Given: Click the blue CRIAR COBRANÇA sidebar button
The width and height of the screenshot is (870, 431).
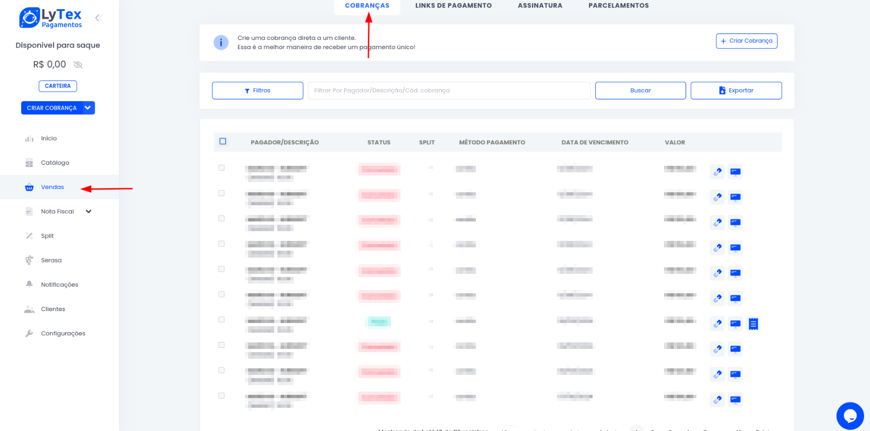Looking at the screenshot, I should click(52, 108).
